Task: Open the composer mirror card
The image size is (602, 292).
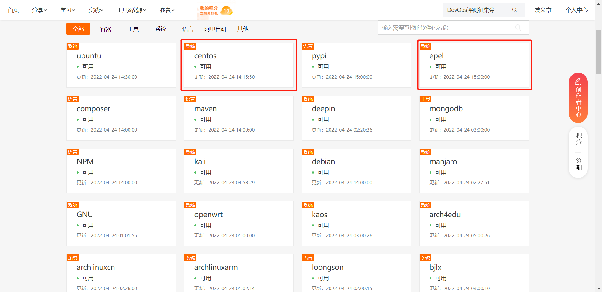Action: [121, 118]
